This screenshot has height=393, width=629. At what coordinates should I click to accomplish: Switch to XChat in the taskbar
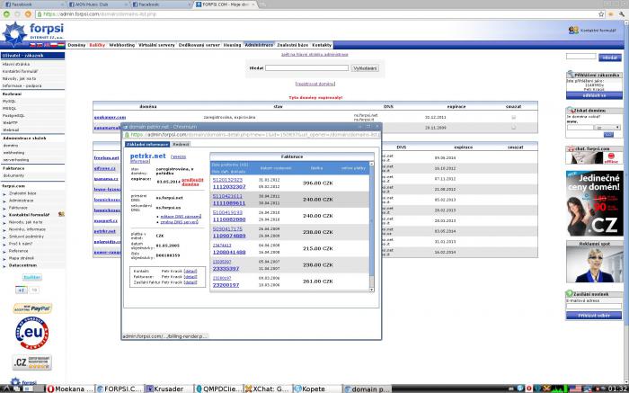[267, 389]
